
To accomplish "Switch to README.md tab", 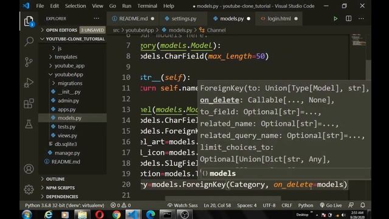I will (x=133, y=19).
